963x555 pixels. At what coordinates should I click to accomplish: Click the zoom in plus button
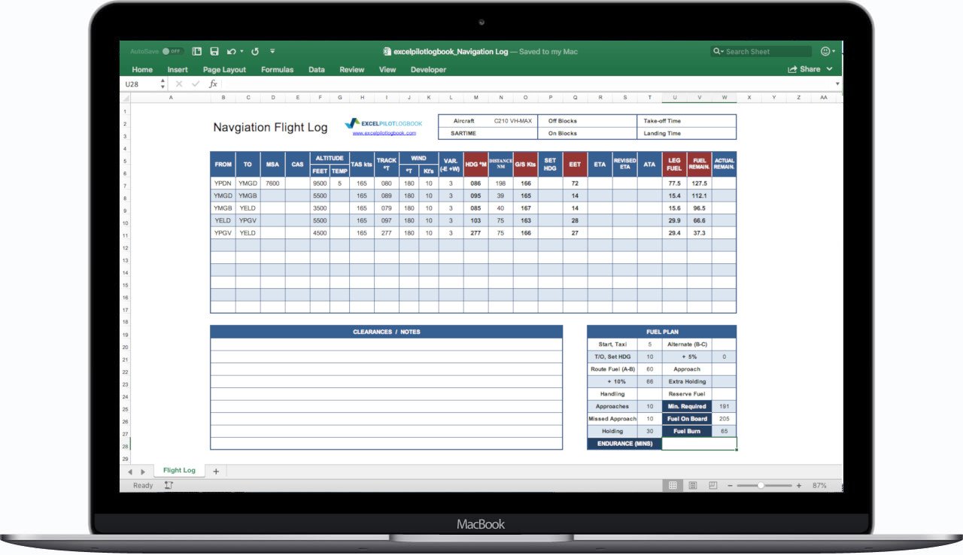point(799,486)
